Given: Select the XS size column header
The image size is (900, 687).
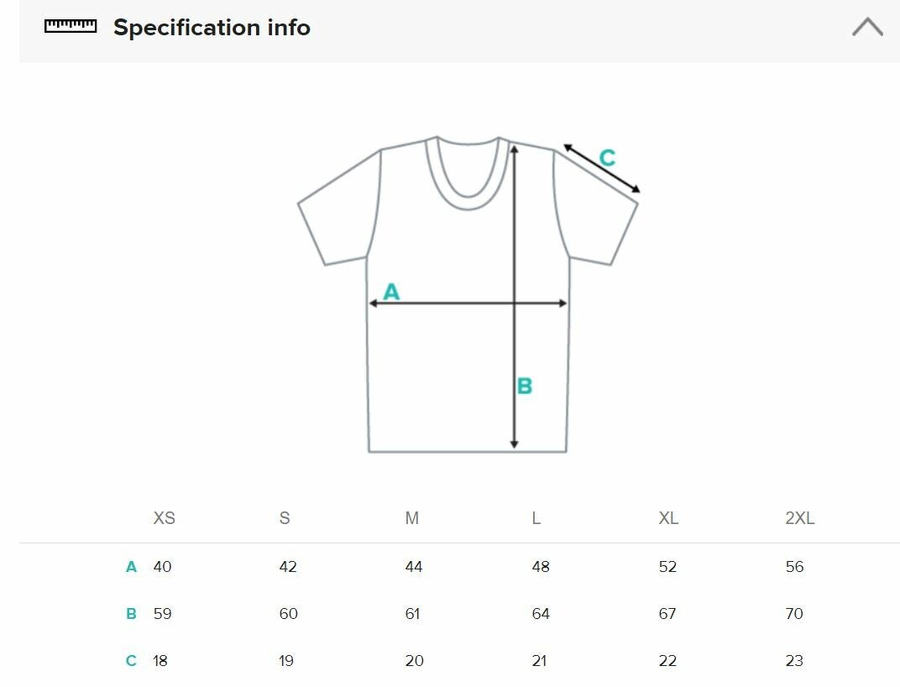Looking at the screenshot, I should pos(165,518).
